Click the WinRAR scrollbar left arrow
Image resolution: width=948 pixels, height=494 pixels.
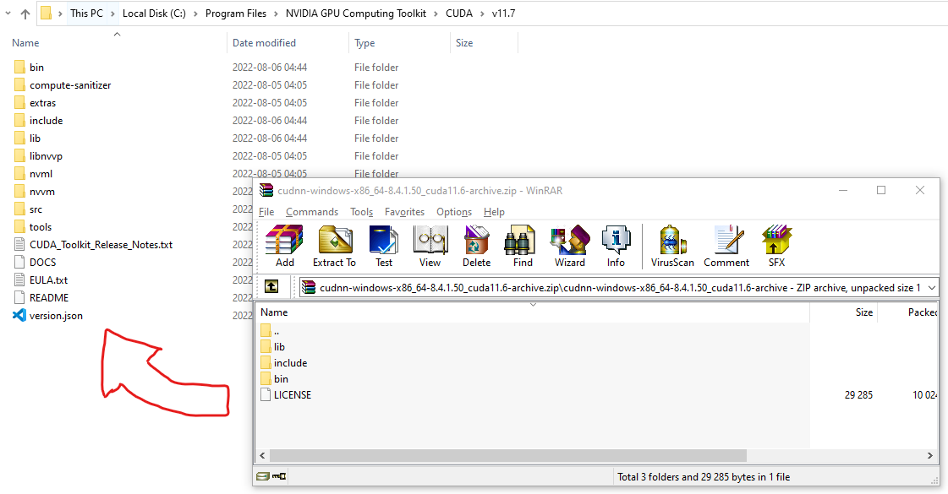262,455
